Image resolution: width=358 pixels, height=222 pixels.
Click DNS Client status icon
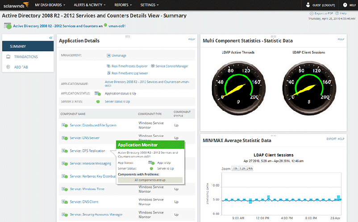[65, 202]
